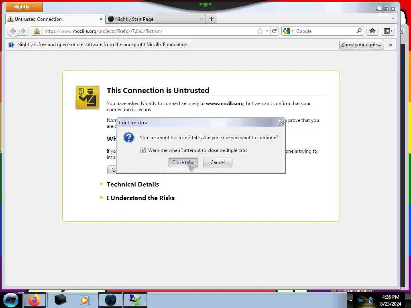The width and height of the screenshot is (411, 308).
Task: Dismiss the Know your rights notification bar
Action: pyautogui.click(x=390, y=45)
